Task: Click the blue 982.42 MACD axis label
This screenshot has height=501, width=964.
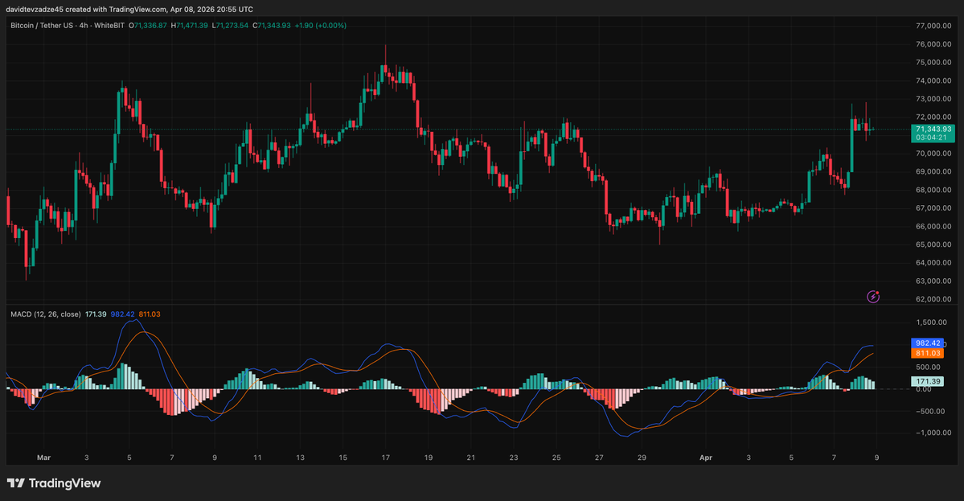Action: (x=928, y=343)
